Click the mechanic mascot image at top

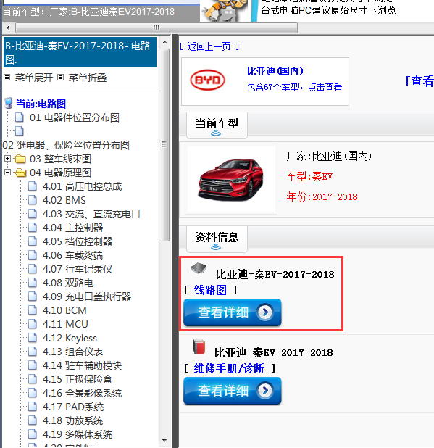click(x=224, y=10)
